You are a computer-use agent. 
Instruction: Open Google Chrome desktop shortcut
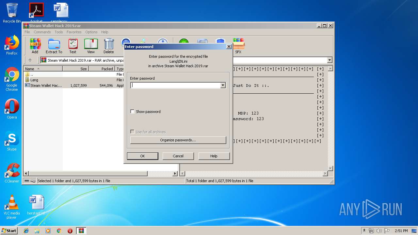pos(12,79)
